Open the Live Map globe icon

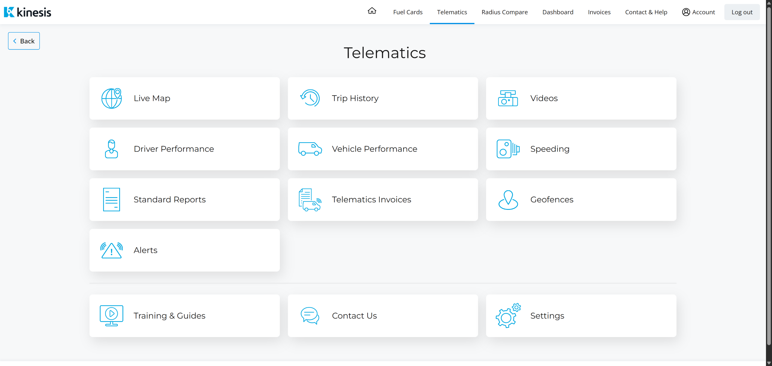click(x=111, y=98)
